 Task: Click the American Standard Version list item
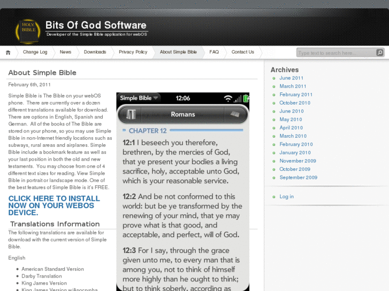coord(52,269)
